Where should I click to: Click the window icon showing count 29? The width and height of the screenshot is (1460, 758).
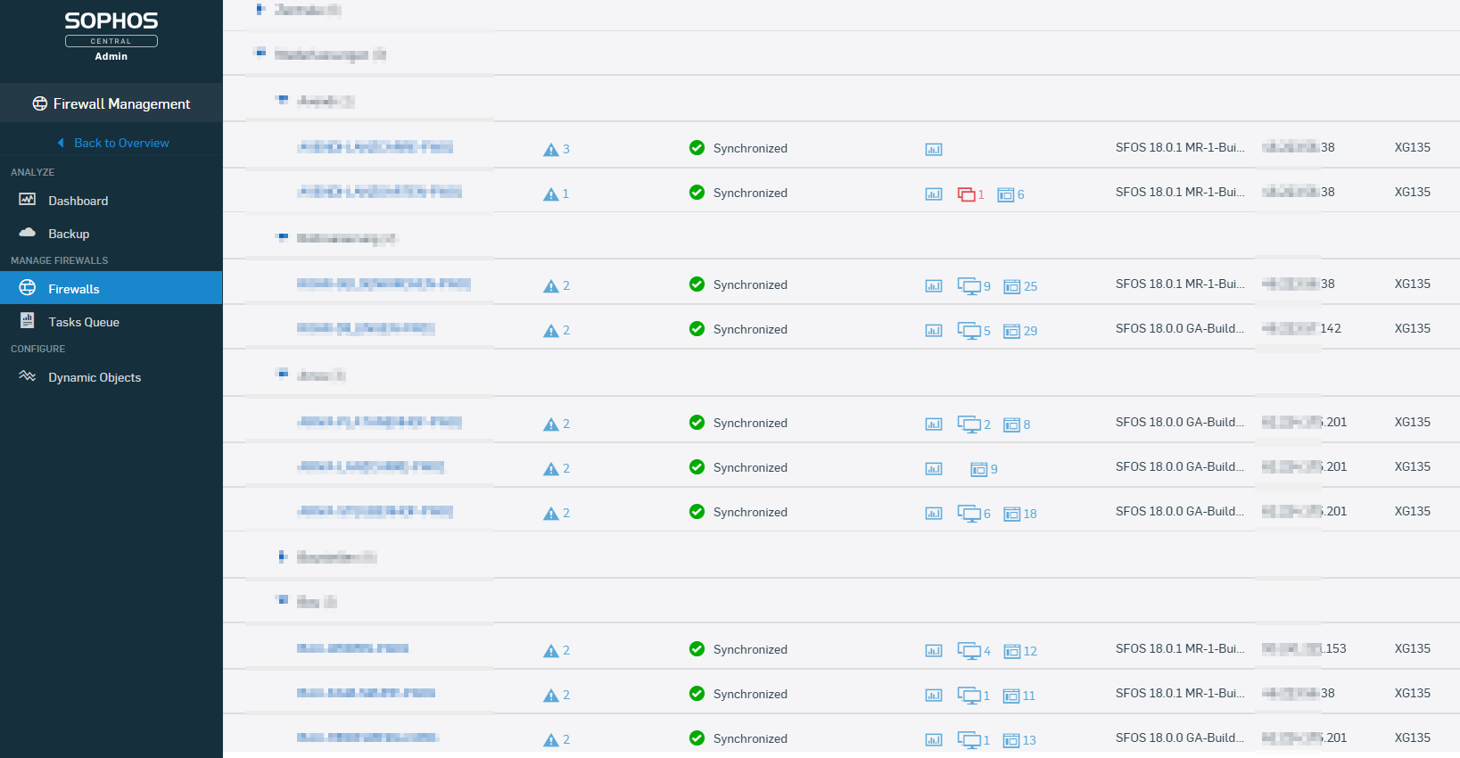pos(1012,331)
